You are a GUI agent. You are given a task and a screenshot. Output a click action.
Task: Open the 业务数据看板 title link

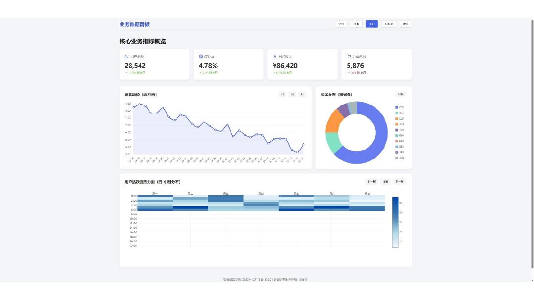(135, 24)
